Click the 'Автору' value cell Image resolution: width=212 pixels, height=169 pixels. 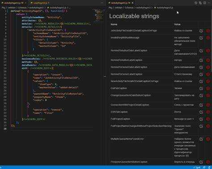click(178, 60)
